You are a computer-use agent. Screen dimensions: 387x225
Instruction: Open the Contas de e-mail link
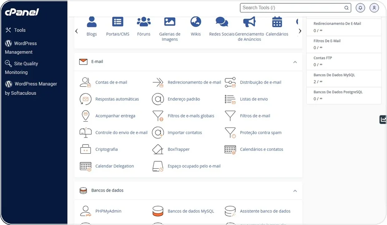(111, 82)
